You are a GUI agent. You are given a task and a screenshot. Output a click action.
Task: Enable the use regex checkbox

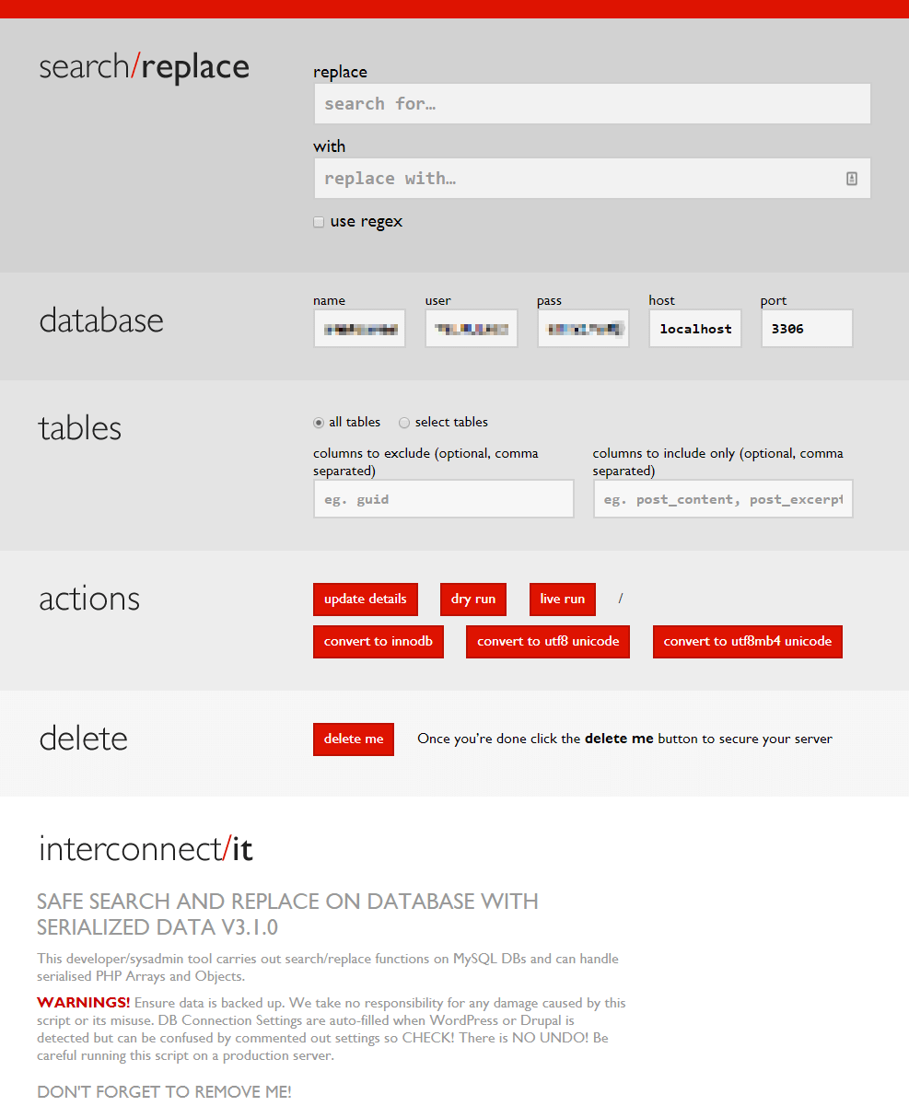[x=319, y=222]
